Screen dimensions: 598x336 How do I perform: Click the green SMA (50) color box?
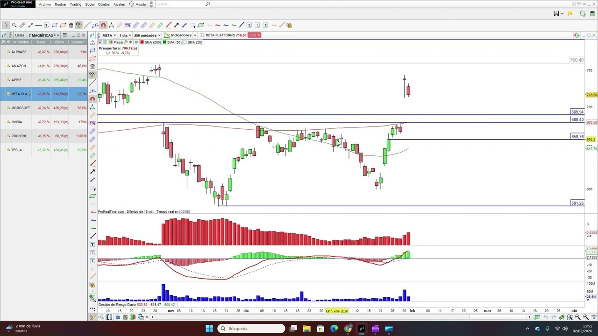(164, 42)
